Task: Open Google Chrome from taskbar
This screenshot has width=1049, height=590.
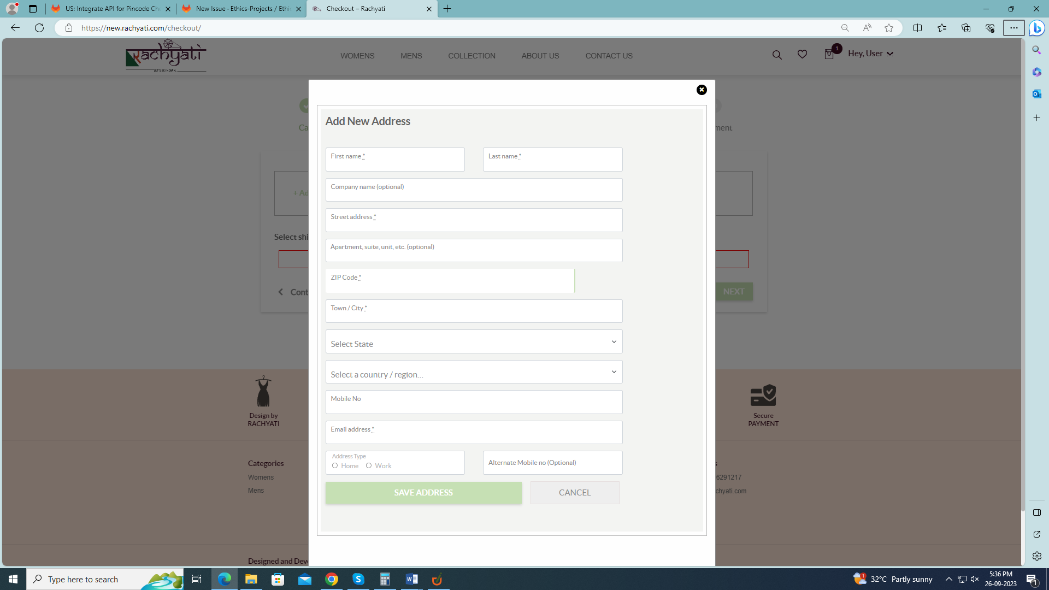Action: (332, 579)
